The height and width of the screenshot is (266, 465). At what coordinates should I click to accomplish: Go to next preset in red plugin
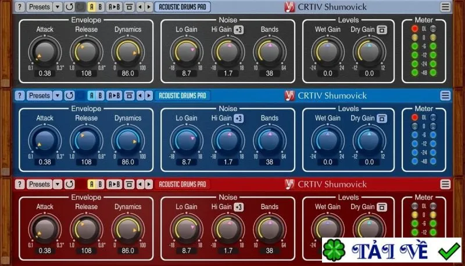pyautogui.click(x=149, y=184)
